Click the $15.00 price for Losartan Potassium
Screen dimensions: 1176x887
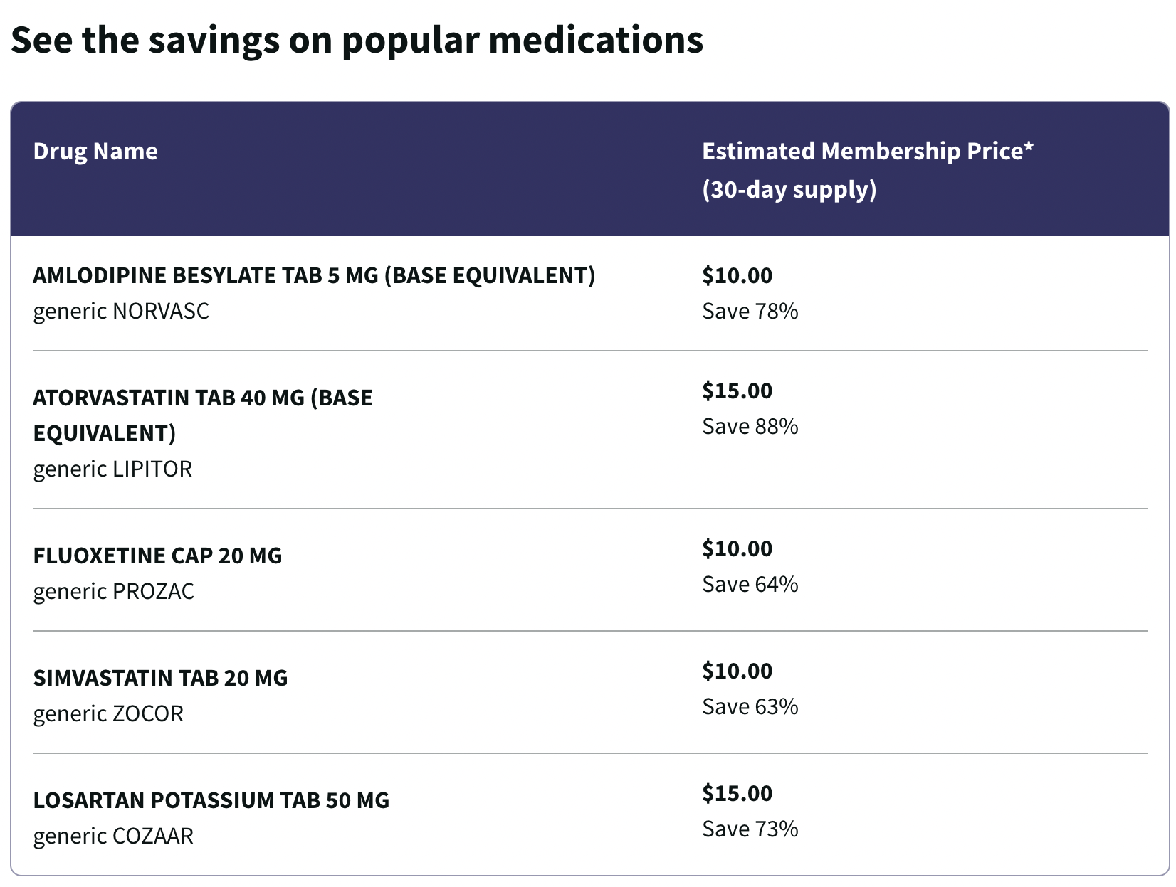coord(737,793)
